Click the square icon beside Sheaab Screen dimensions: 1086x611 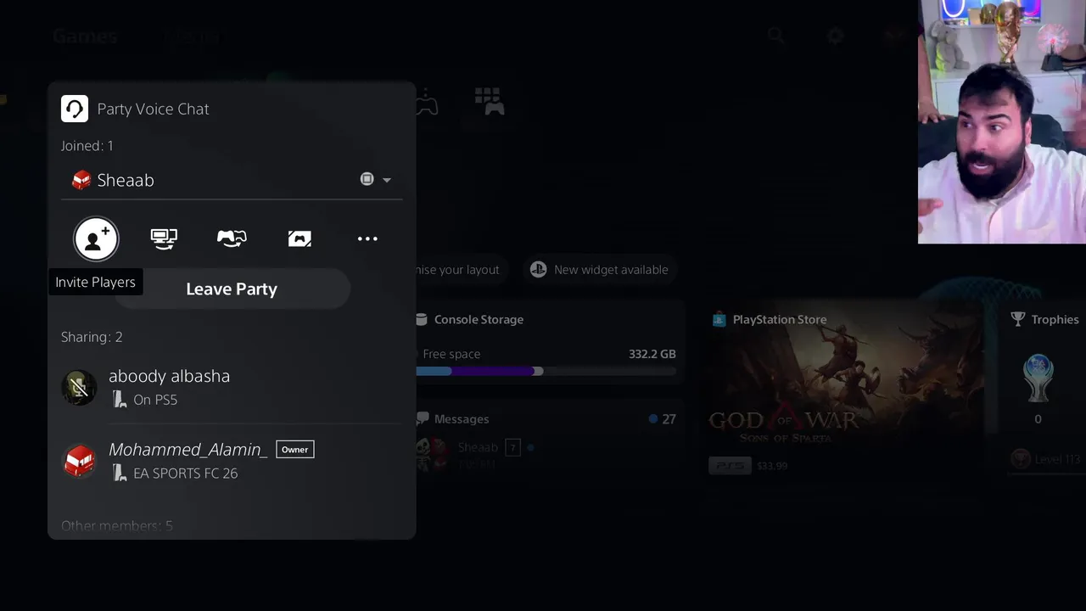tap(367, 179)
